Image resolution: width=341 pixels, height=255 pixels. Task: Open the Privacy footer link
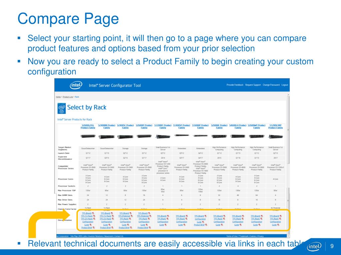[x=260, y=236]
